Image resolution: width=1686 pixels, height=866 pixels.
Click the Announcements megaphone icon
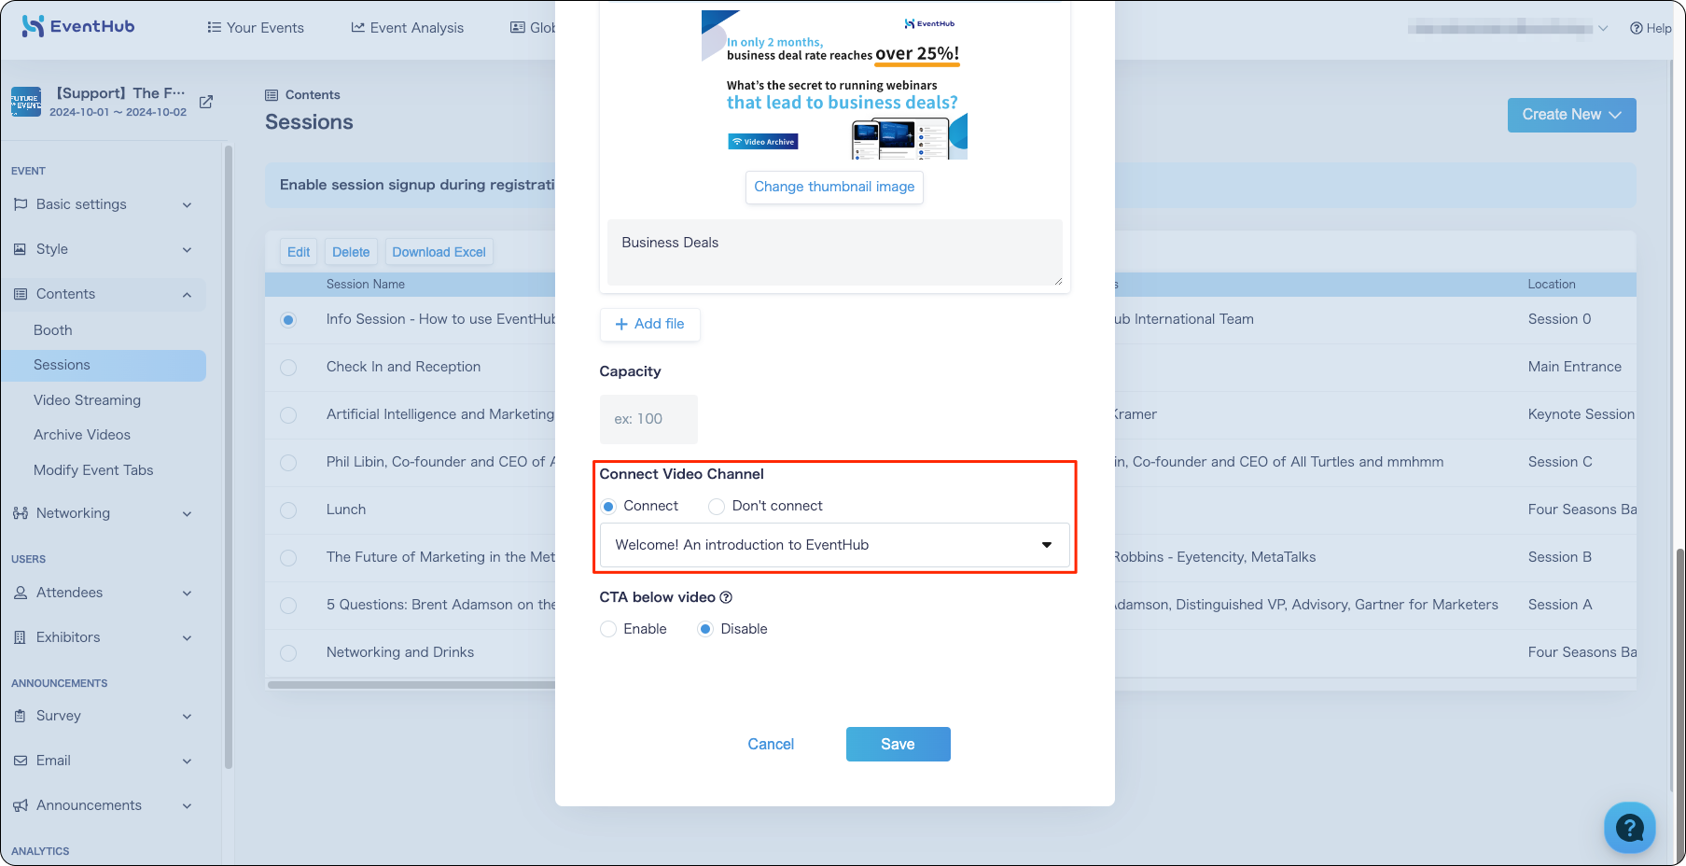click(x=21, y=805)
